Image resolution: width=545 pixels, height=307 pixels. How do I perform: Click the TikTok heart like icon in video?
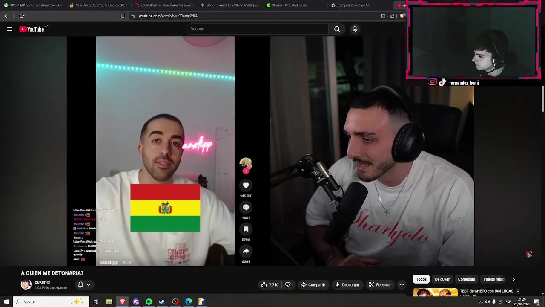246,185
